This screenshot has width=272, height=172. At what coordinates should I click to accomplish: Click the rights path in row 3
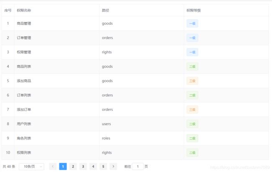[x=107, y=52]
